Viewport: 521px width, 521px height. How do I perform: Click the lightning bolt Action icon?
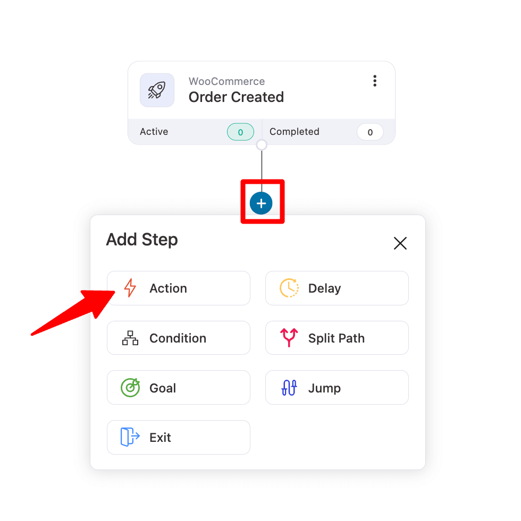130,288
